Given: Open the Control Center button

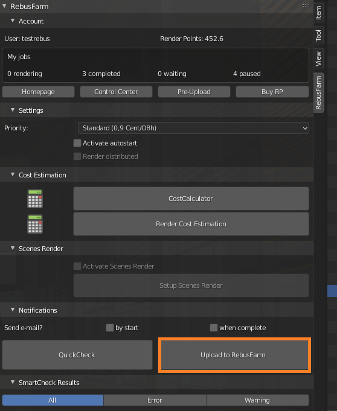Looking at the screenshot, I should [116, 92].
